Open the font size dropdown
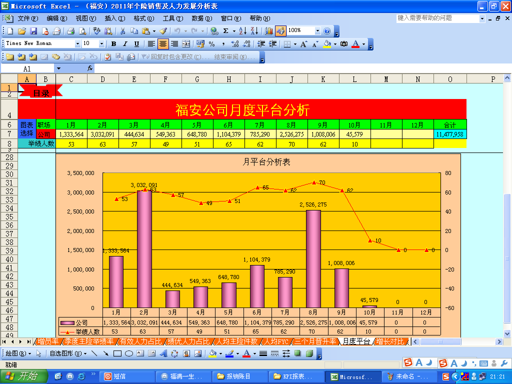This screenshot has height=384, width=512. point(101,44)
